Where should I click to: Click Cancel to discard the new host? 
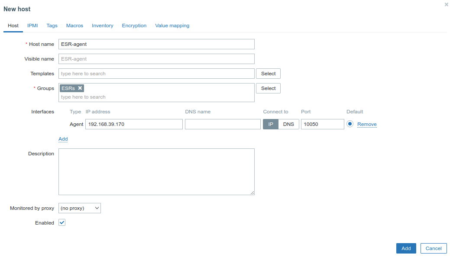[x=433, y=248]
